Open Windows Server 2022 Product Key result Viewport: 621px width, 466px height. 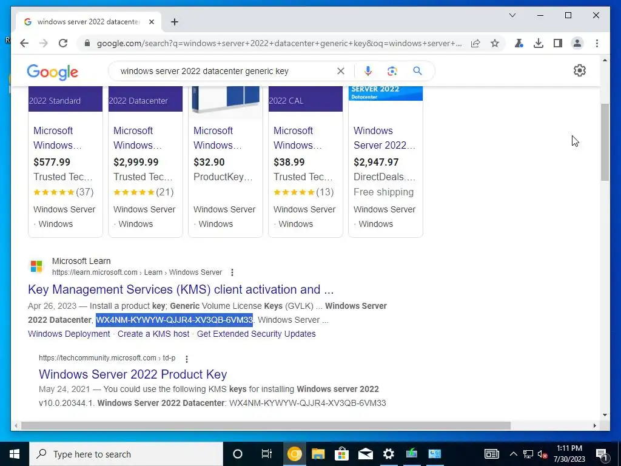click(133, 374)
